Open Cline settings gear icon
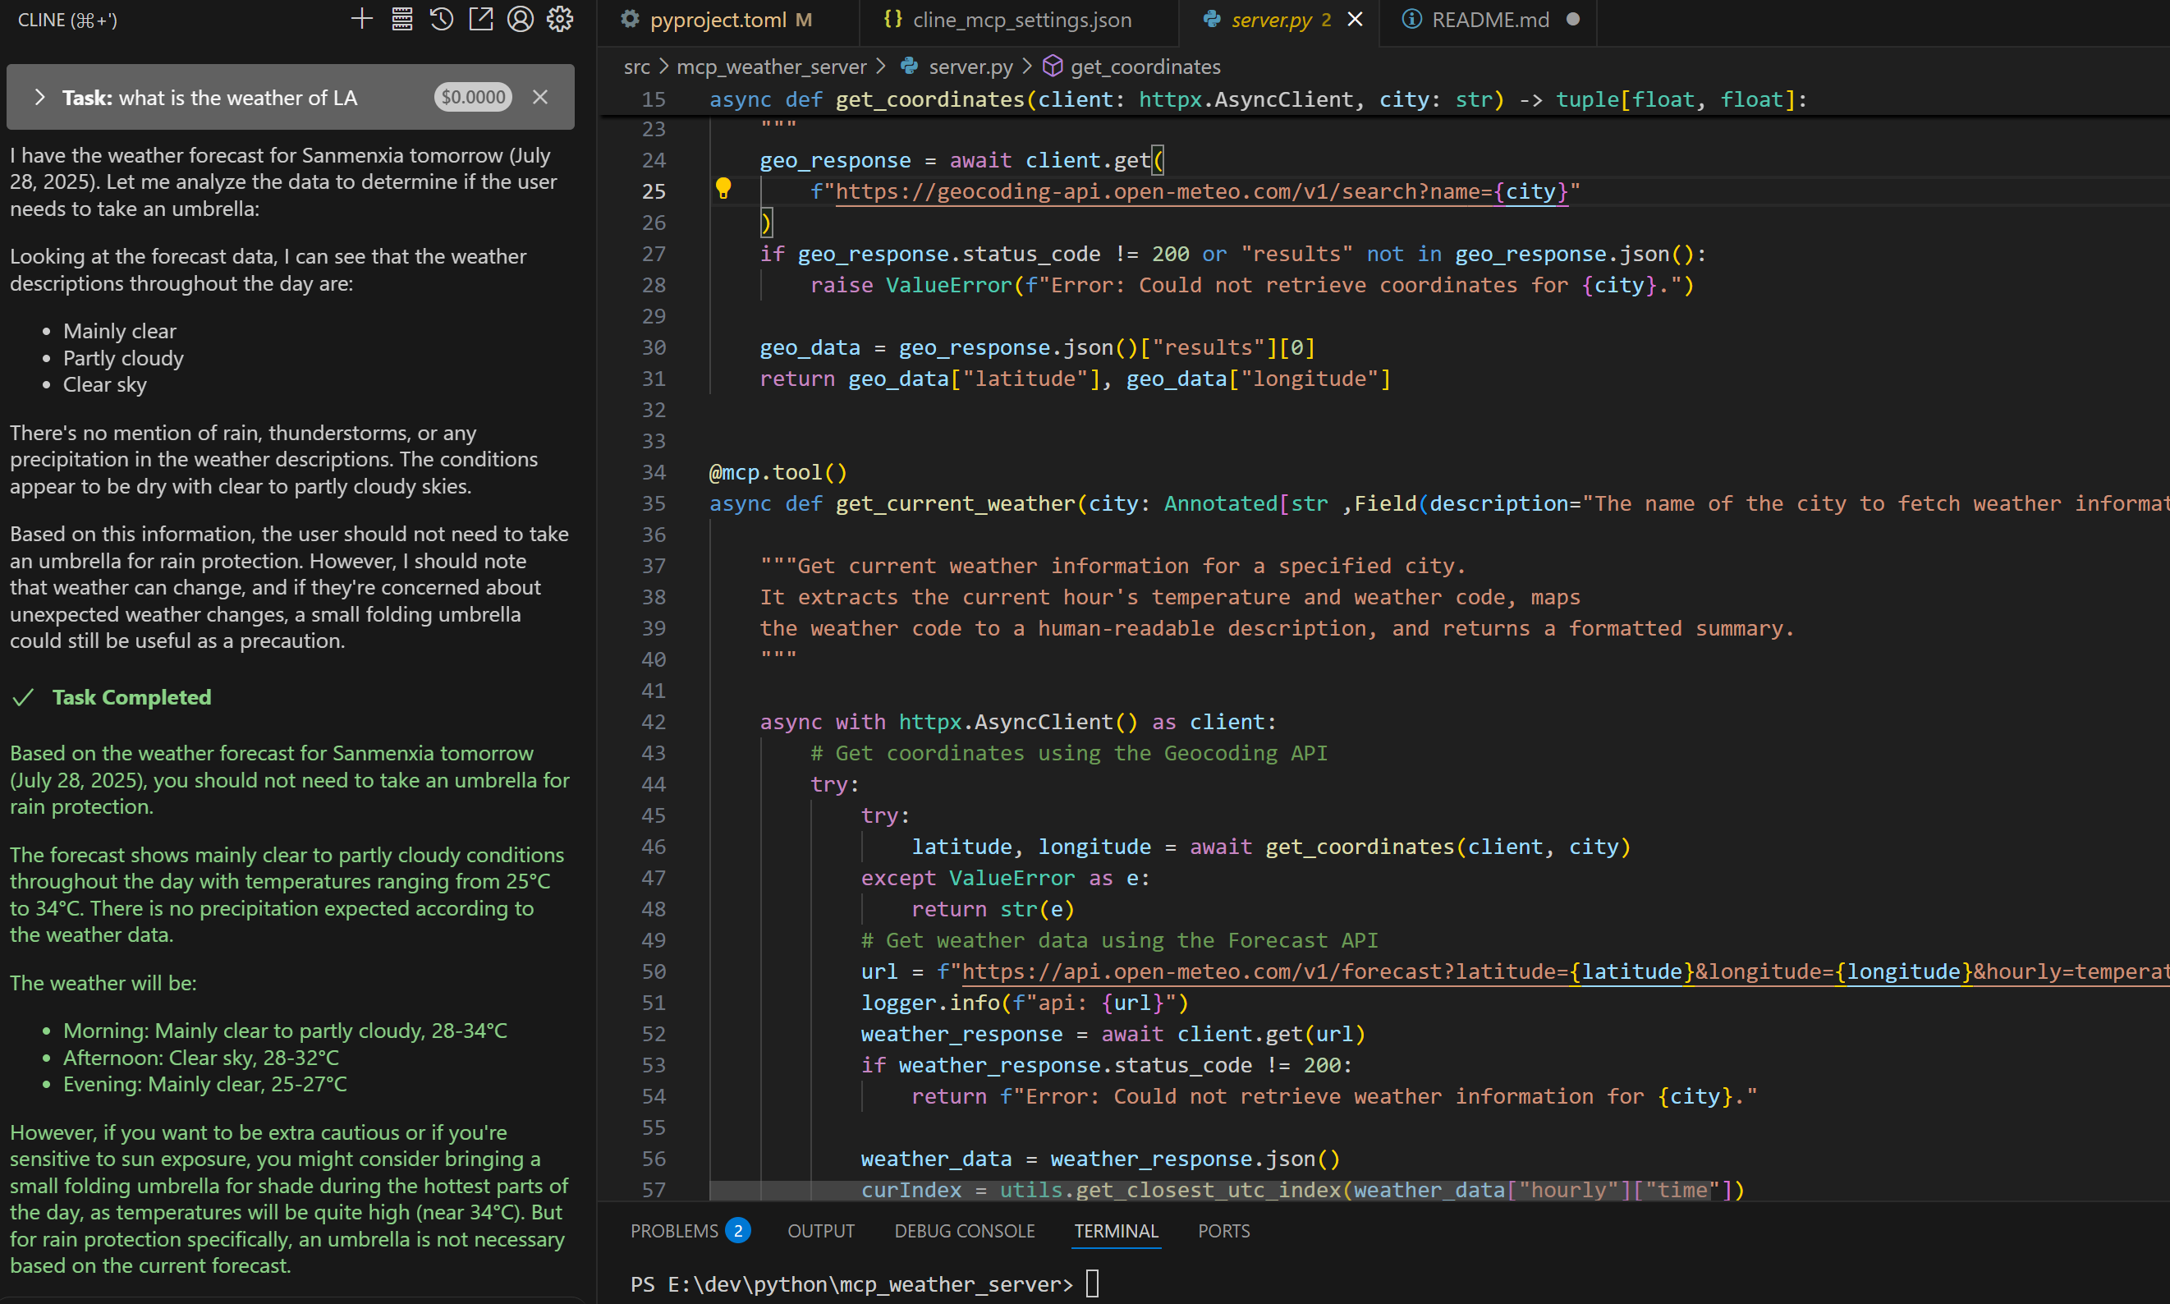 point(561,18)
